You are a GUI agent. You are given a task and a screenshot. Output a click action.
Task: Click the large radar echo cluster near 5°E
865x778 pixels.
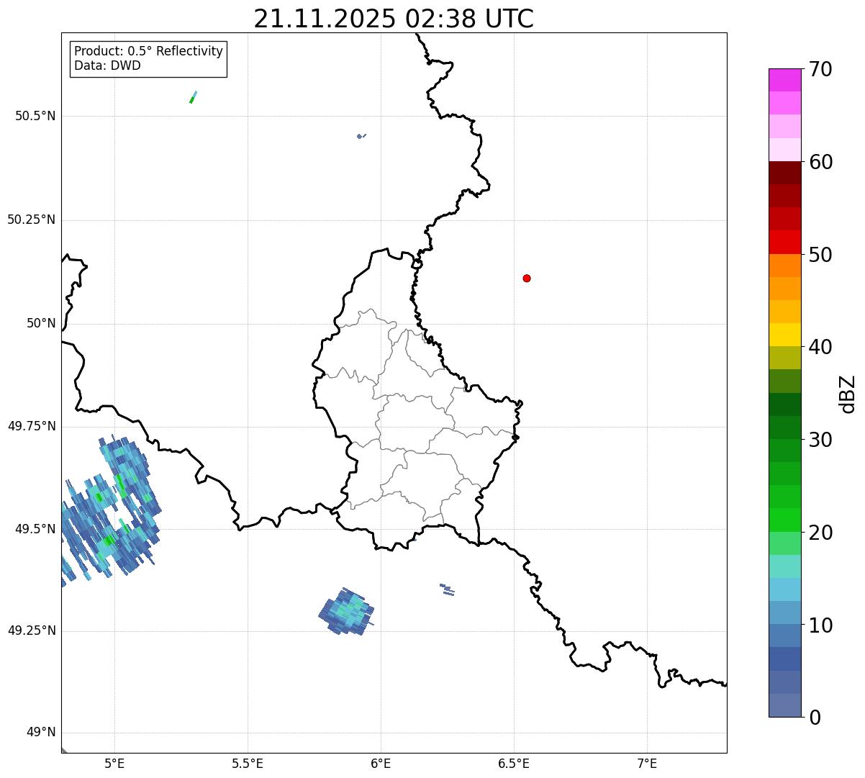pyautogui.click(x=110, y=510)
